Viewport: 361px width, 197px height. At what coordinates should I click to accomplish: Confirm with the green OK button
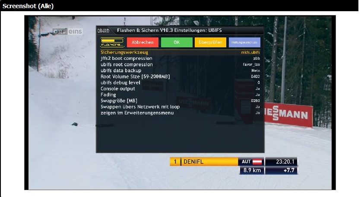pyautogui.click(x=177, y=42)
